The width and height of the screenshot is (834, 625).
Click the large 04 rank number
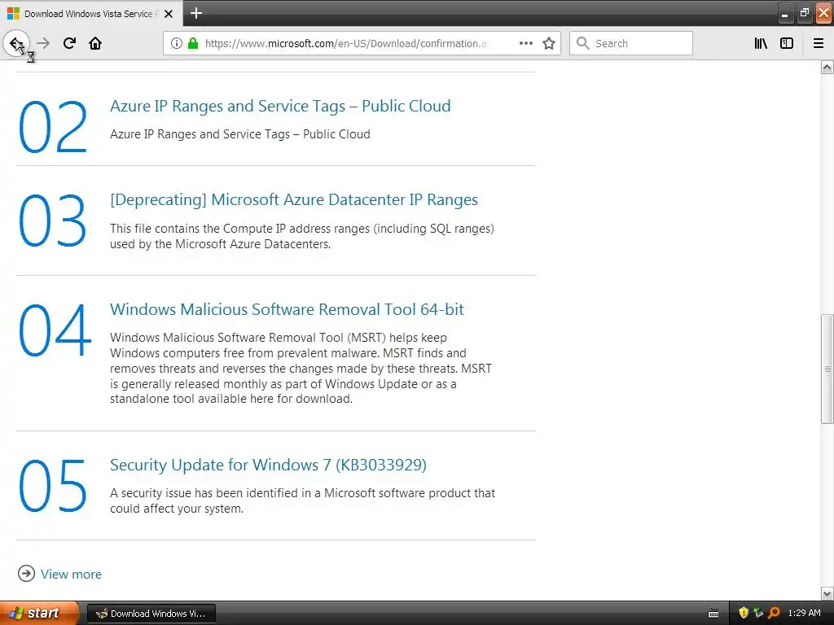click(55, 330)
